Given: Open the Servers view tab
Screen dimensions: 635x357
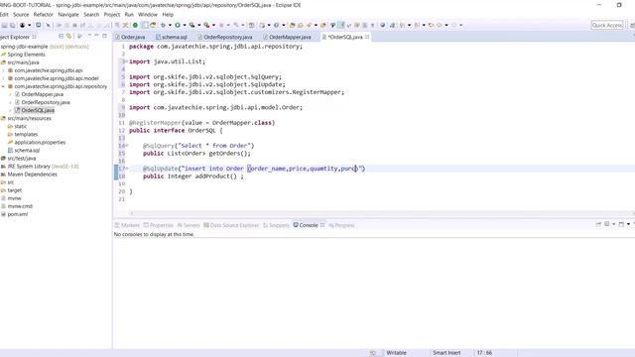Looking at the screenshot, I should [189, 225].
